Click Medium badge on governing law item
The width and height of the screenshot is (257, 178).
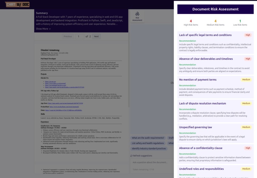246,127
